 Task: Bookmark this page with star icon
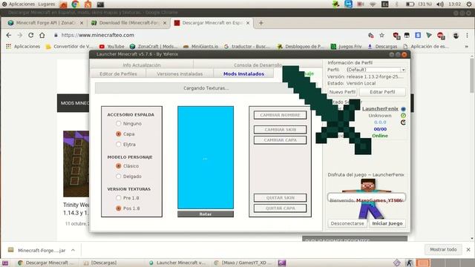(x=381, y=36)
